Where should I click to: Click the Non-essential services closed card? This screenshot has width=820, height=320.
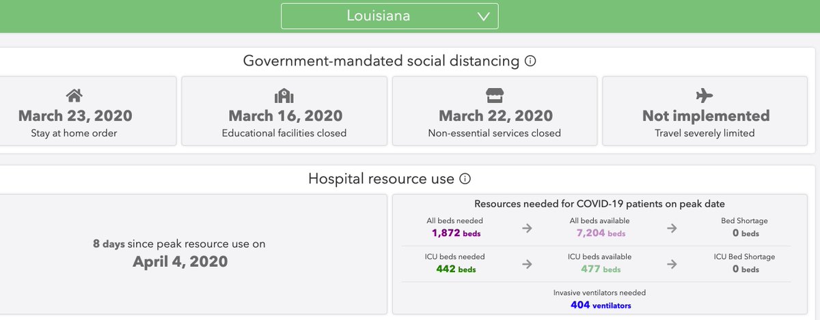494,111
